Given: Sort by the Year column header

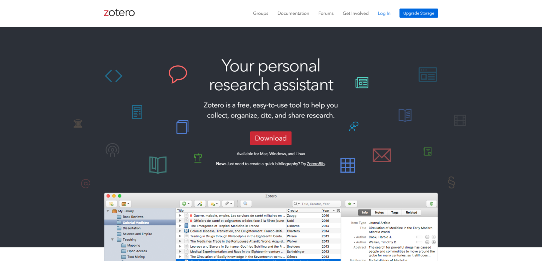Looking at the screenshot, I should coord(328,211).
